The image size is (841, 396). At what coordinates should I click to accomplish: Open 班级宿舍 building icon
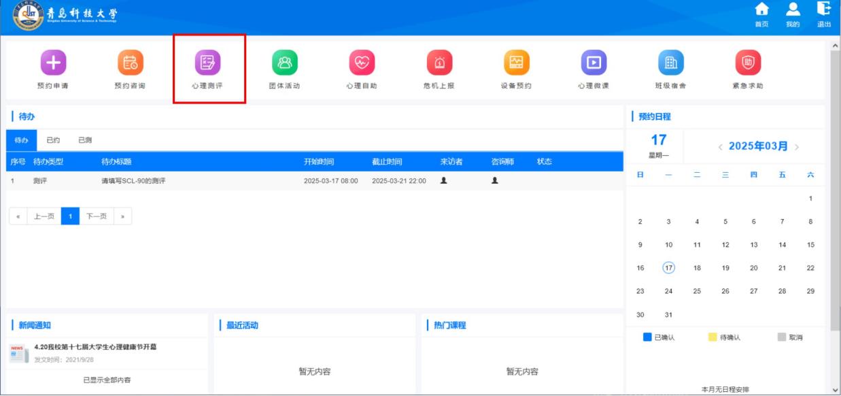[x=670, y=63]
